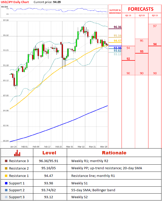Click the Rationale column header
The width and height of the screenshot is (162, 201).
point(114,153)
